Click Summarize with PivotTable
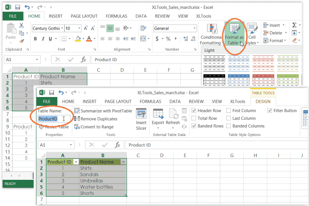Screen dimensions: 309x206 (103, 111)
